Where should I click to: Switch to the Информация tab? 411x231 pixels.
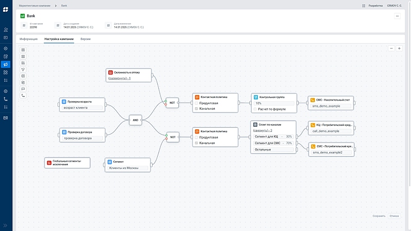[28, 39]
